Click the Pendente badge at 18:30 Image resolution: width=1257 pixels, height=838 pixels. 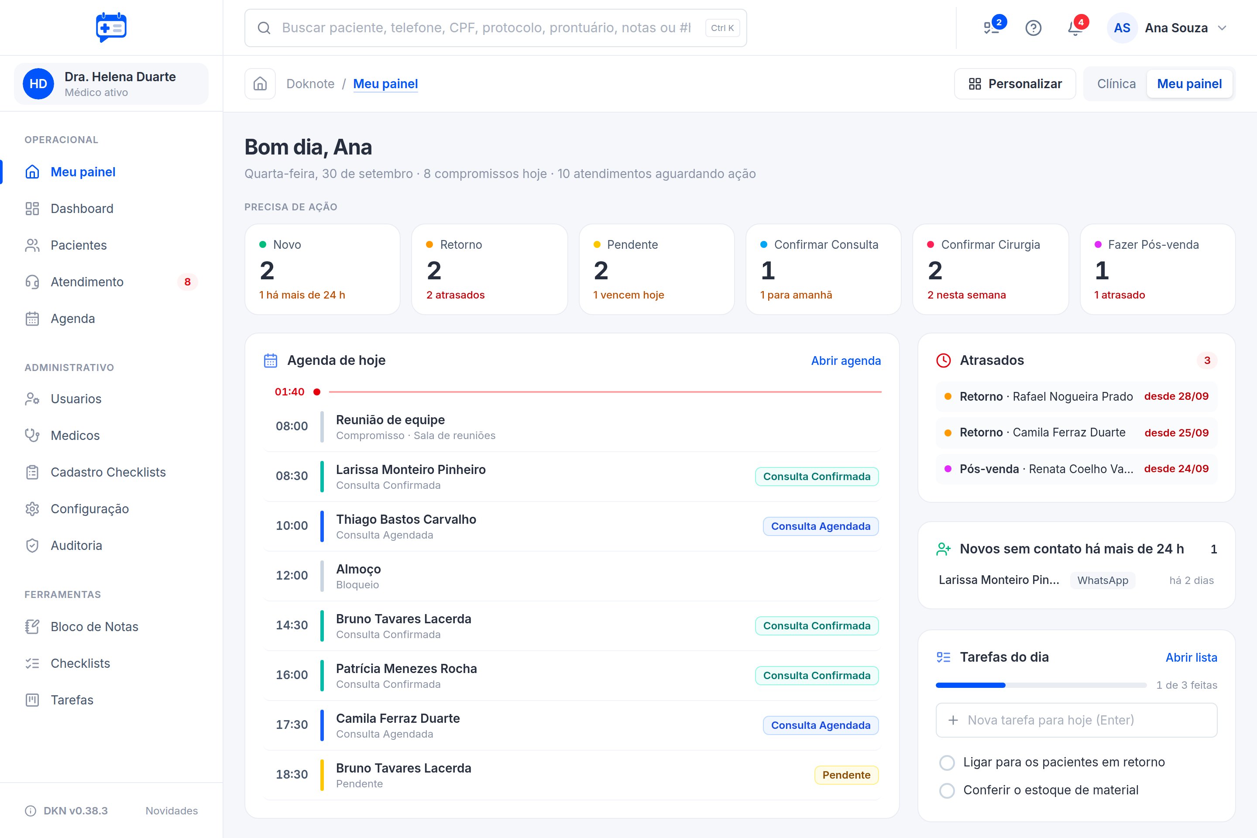[846, 775]
